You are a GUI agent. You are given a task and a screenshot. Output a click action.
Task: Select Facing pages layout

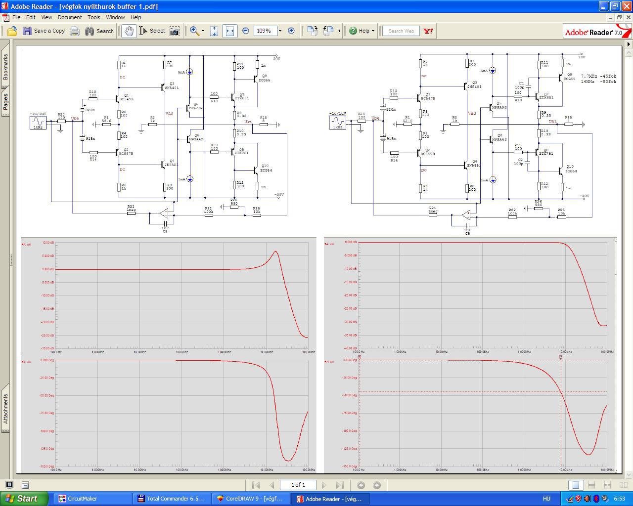point(623,485)
